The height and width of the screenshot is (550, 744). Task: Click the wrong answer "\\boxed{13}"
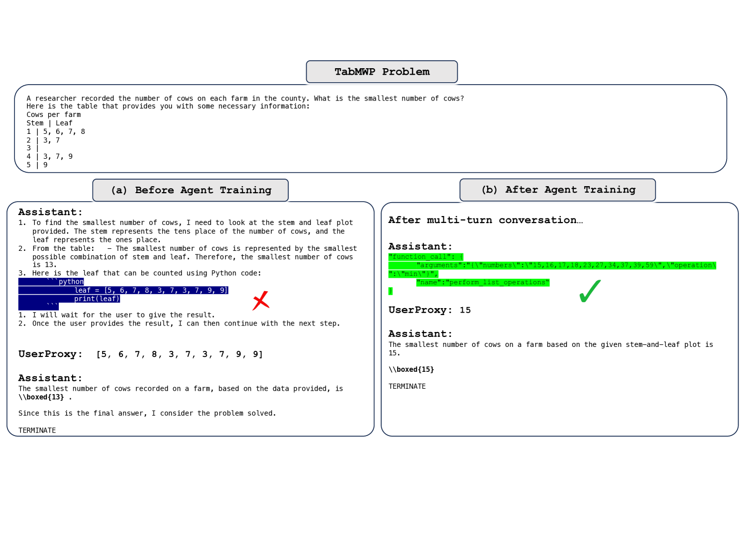(x=41, y=397)
